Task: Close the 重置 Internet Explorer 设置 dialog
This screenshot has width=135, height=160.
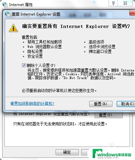Action: [132, 13]
